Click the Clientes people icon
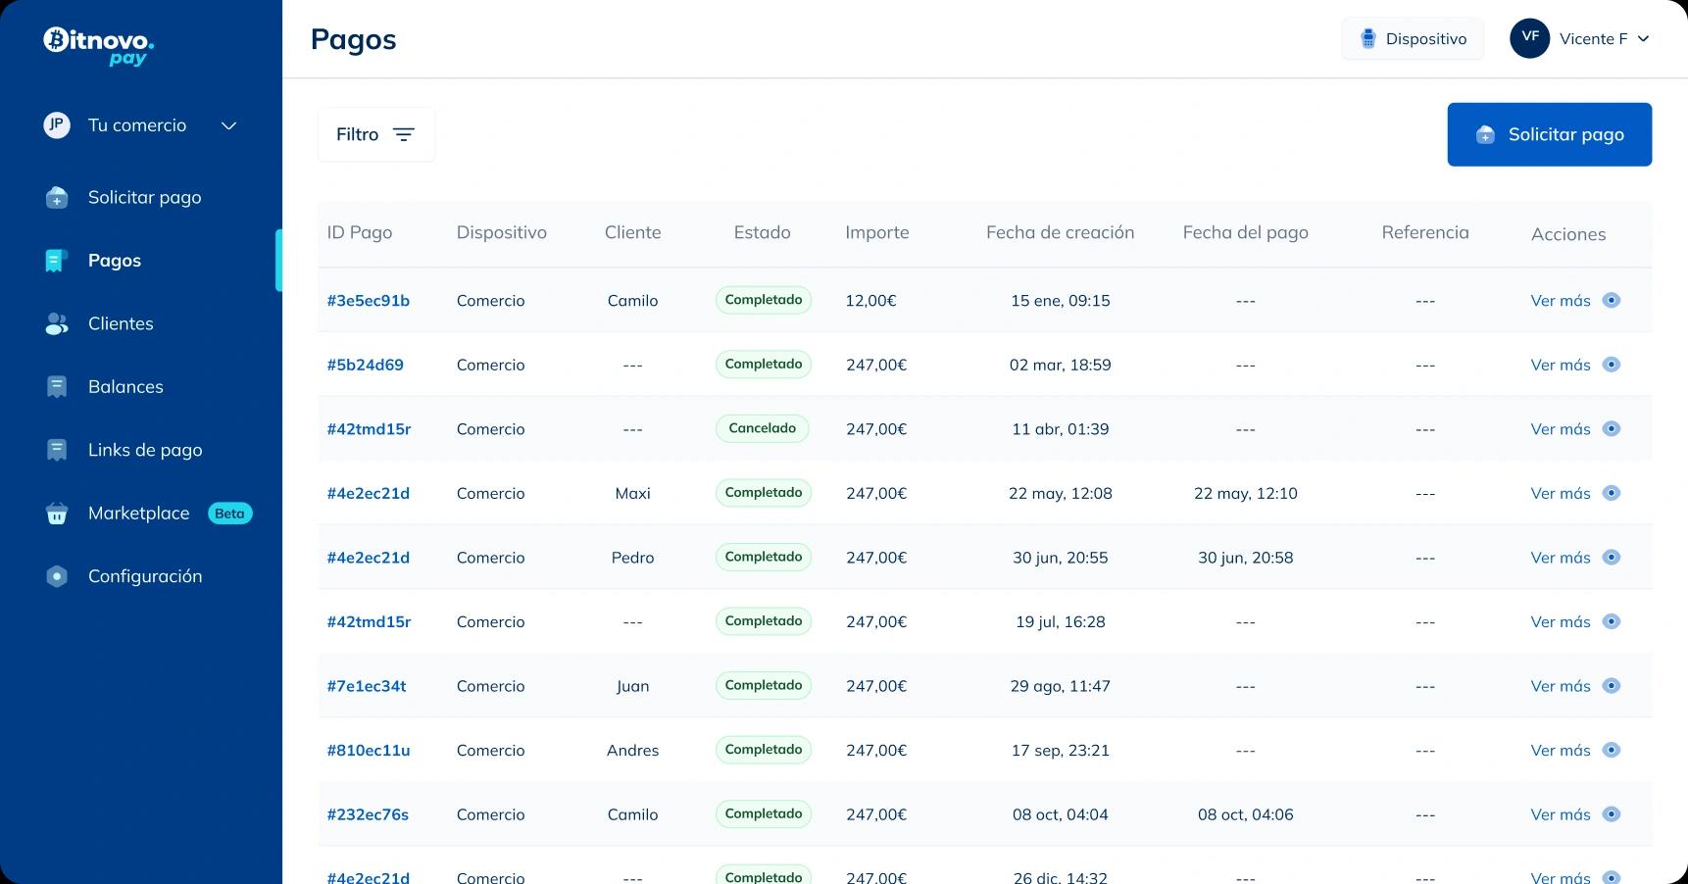The height and width of the screenshot is (884, 1688). (x=56, y=323)
